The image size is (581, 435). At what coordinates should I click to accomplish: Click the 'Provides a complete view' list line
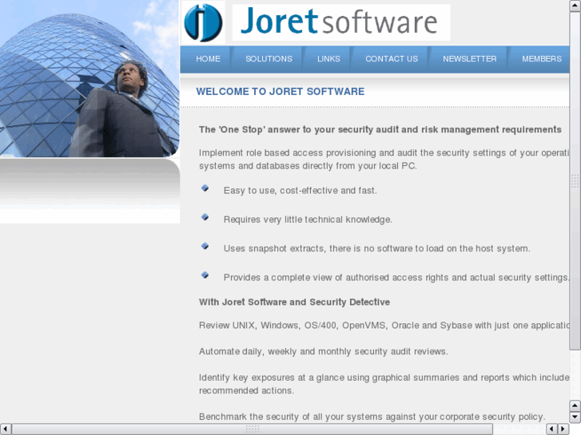[396, 277]
